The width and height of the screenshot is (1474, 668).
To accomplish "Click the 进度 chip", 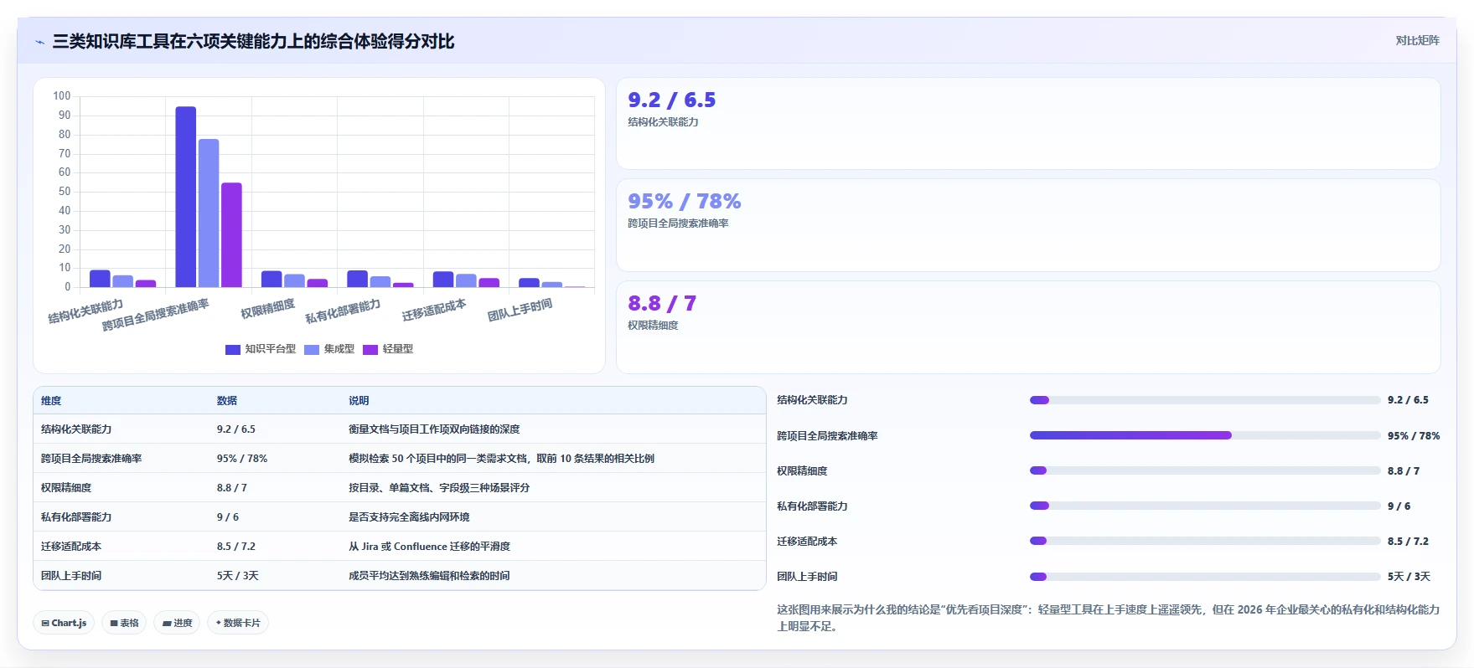I will [177, 623].
